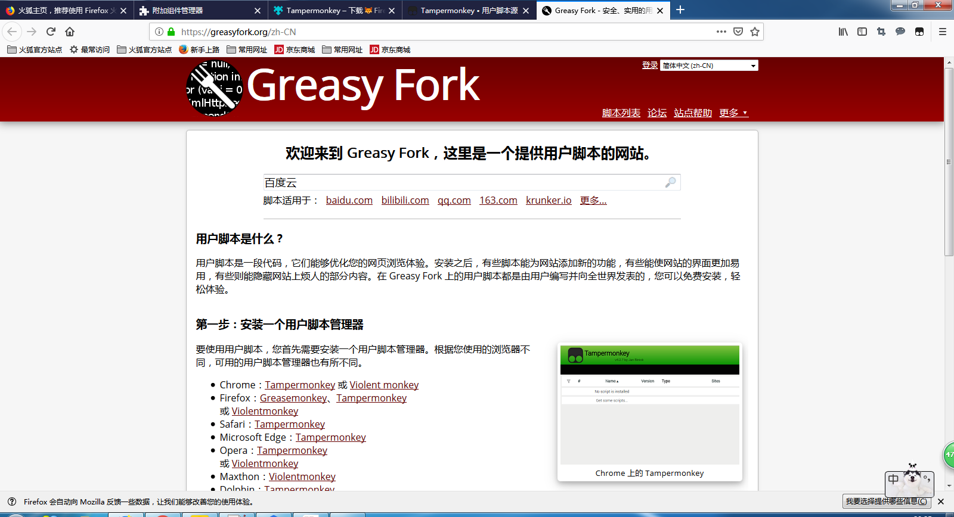Open krunker.io scripts link
The width and height of the screenshot is (954, 517).
[x=549, y=200]
